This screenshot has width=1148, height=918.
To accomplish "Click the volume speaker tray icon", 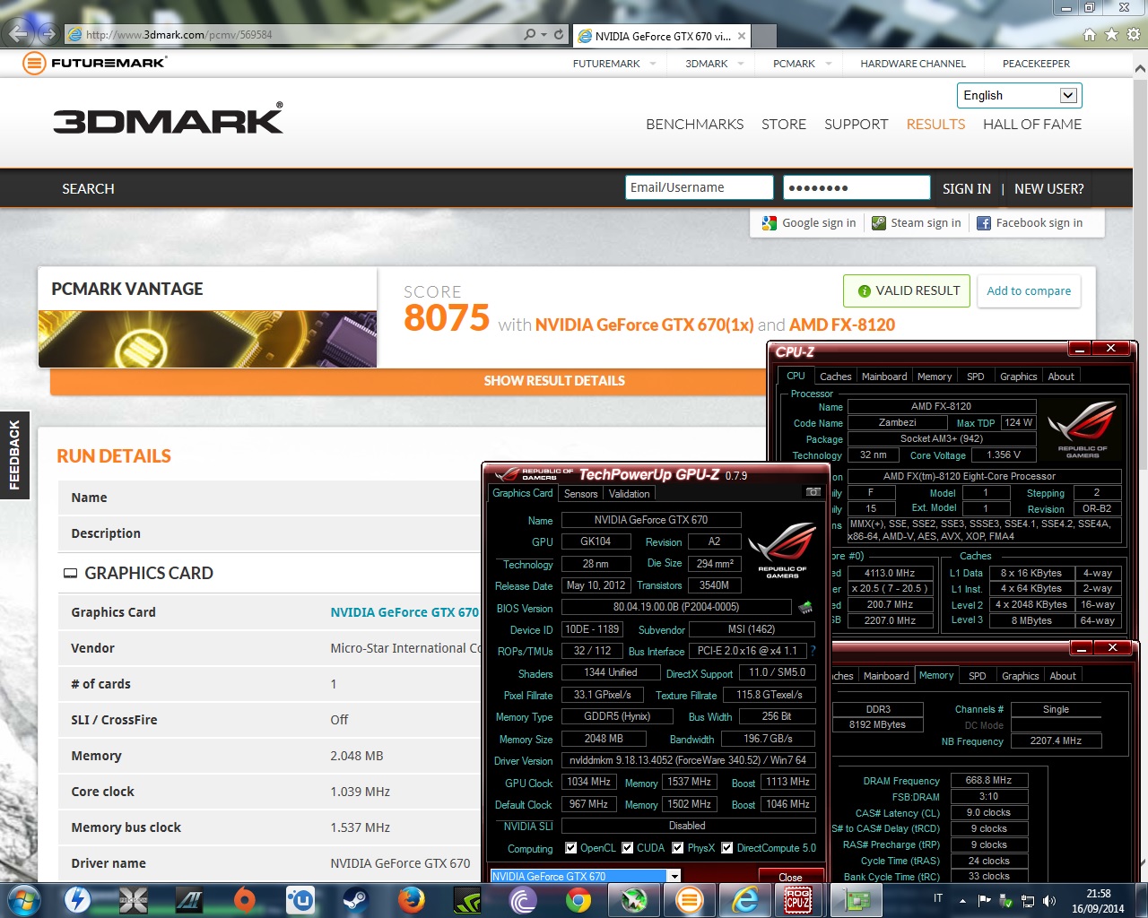I will point(1049,899).
